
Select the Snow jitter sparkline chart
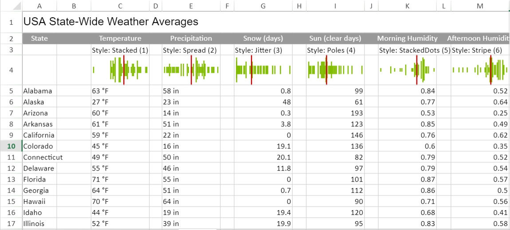point(263,70)
